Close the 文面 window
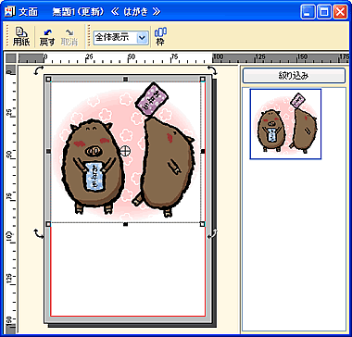This screenshot has height=337, width=352. [x=340, y=12]
